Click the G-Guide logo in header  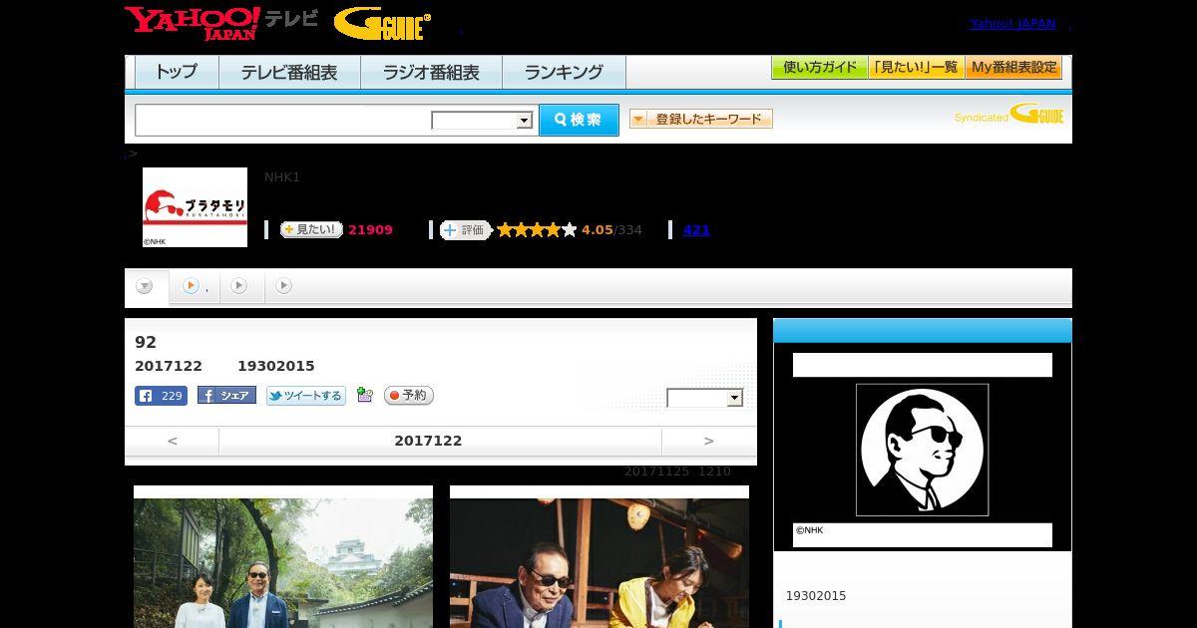382,24
